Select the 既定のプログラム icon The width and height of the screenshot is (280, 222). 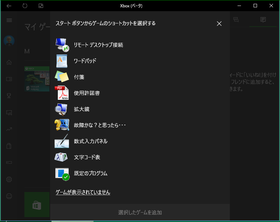(x=62, y=174)
